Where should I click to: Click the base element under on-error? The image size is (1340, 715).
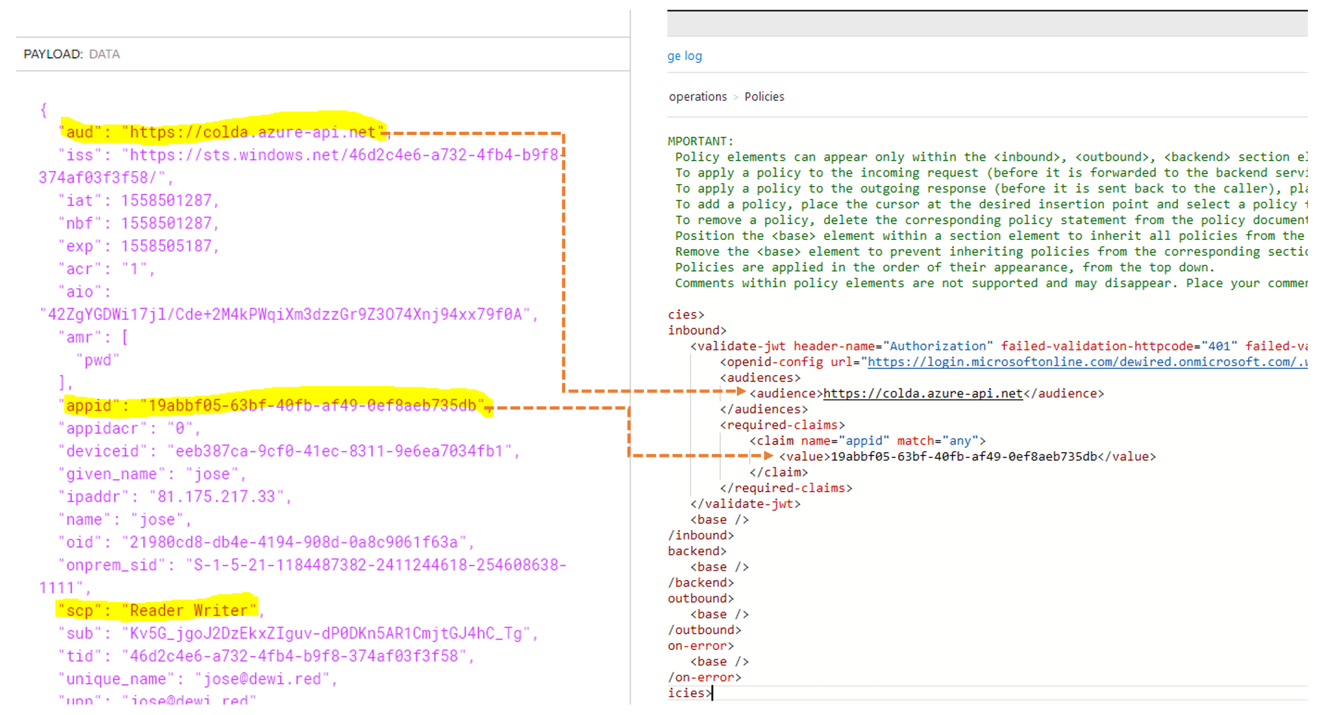[719, 661]
